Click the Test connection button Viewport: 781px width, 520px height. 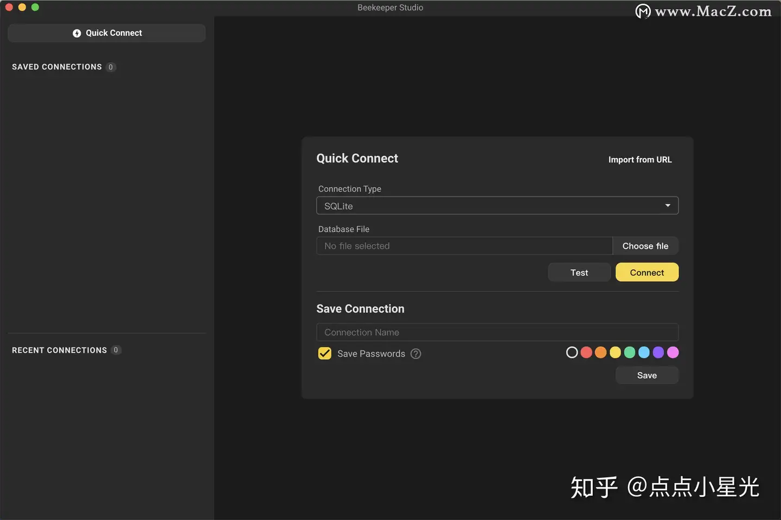pos(579,272)
